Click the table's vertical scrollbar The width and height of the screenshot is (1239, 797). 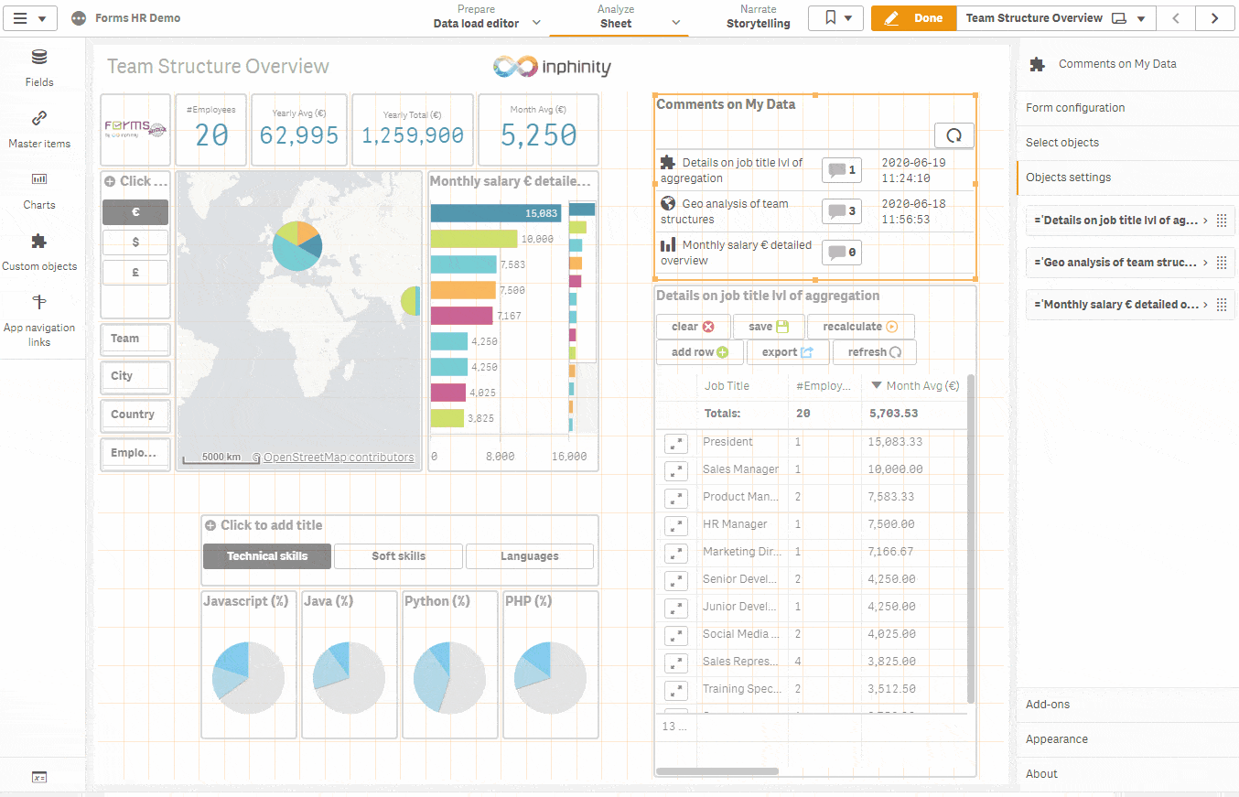(971, 539)
